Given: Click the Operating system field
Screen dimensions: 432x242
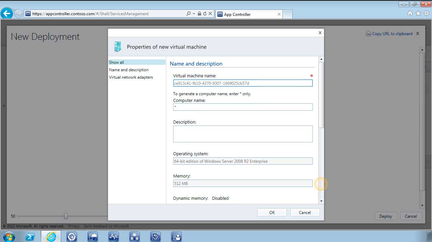Looking at the screenshot, I should (x=243, y=161).
